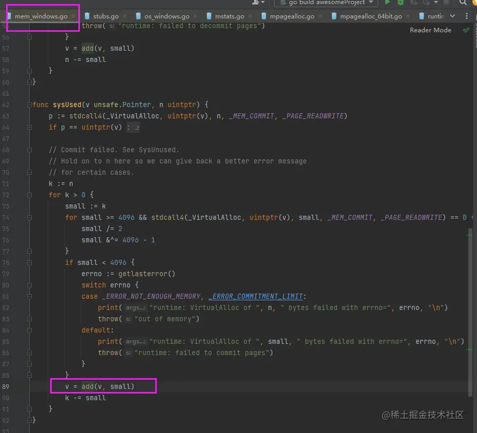Close the mpagealloc_64bit.go tab
The image size is (477, 433).
408,16
